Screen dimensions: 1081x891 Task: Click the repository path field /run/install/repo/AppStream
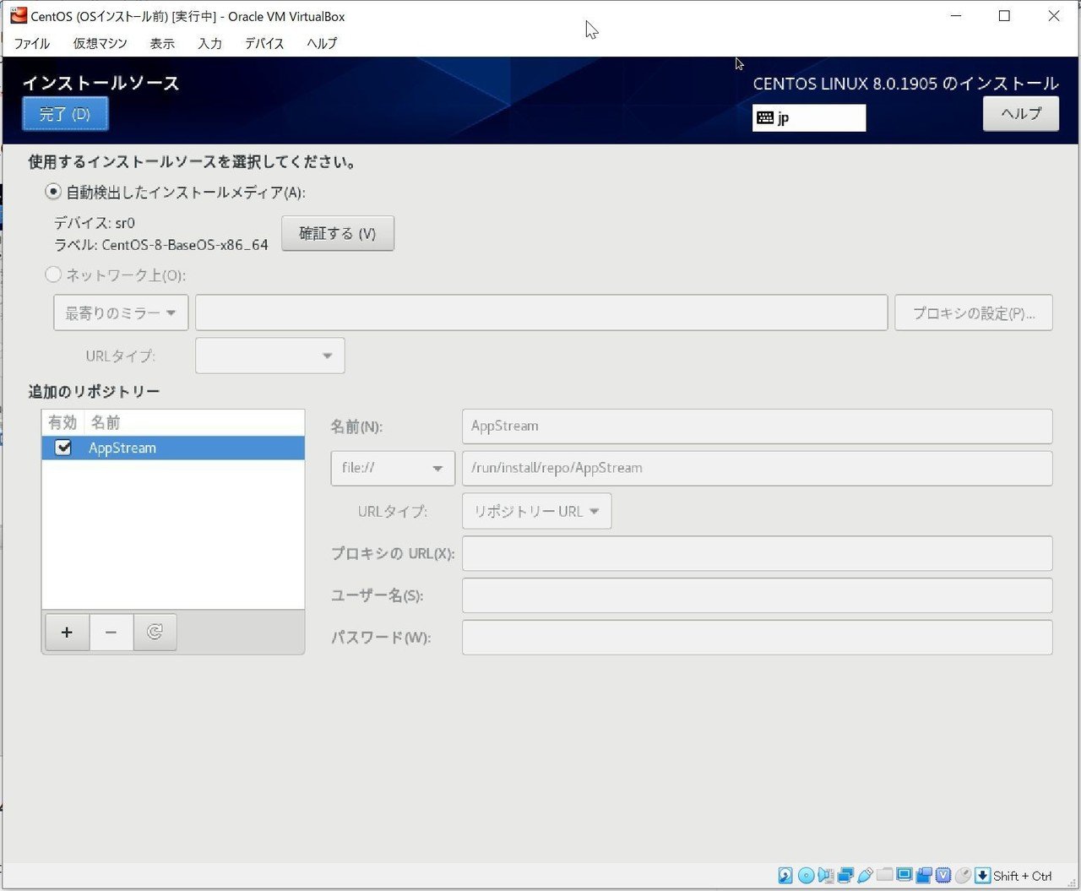pos(758,468)
